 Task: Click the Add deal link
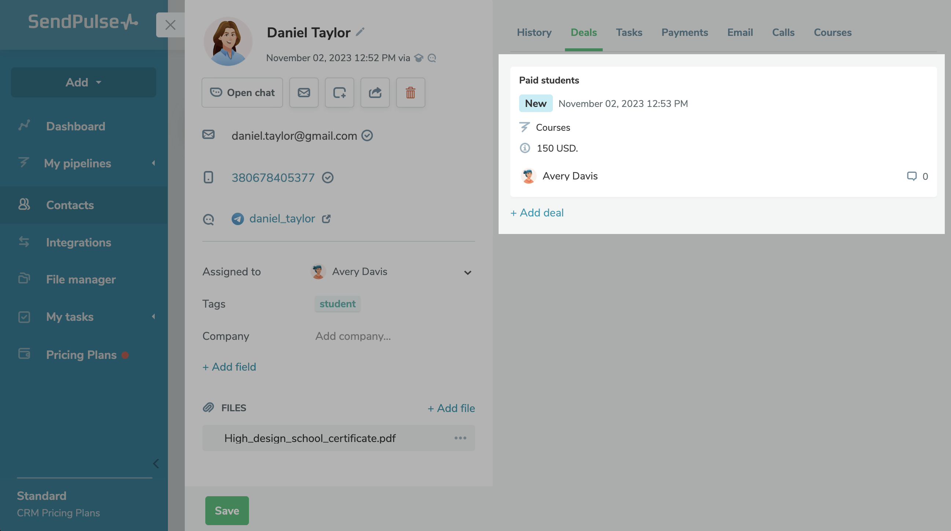(x=537, y=213)
